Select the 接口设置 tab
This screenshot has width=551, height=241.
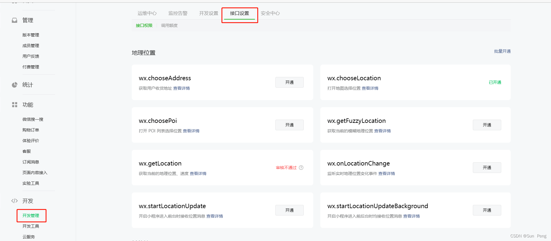tap(240, 13)
